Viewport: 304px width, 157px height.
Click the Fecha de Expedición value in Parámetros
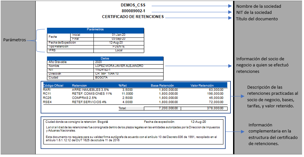(116, 43)
